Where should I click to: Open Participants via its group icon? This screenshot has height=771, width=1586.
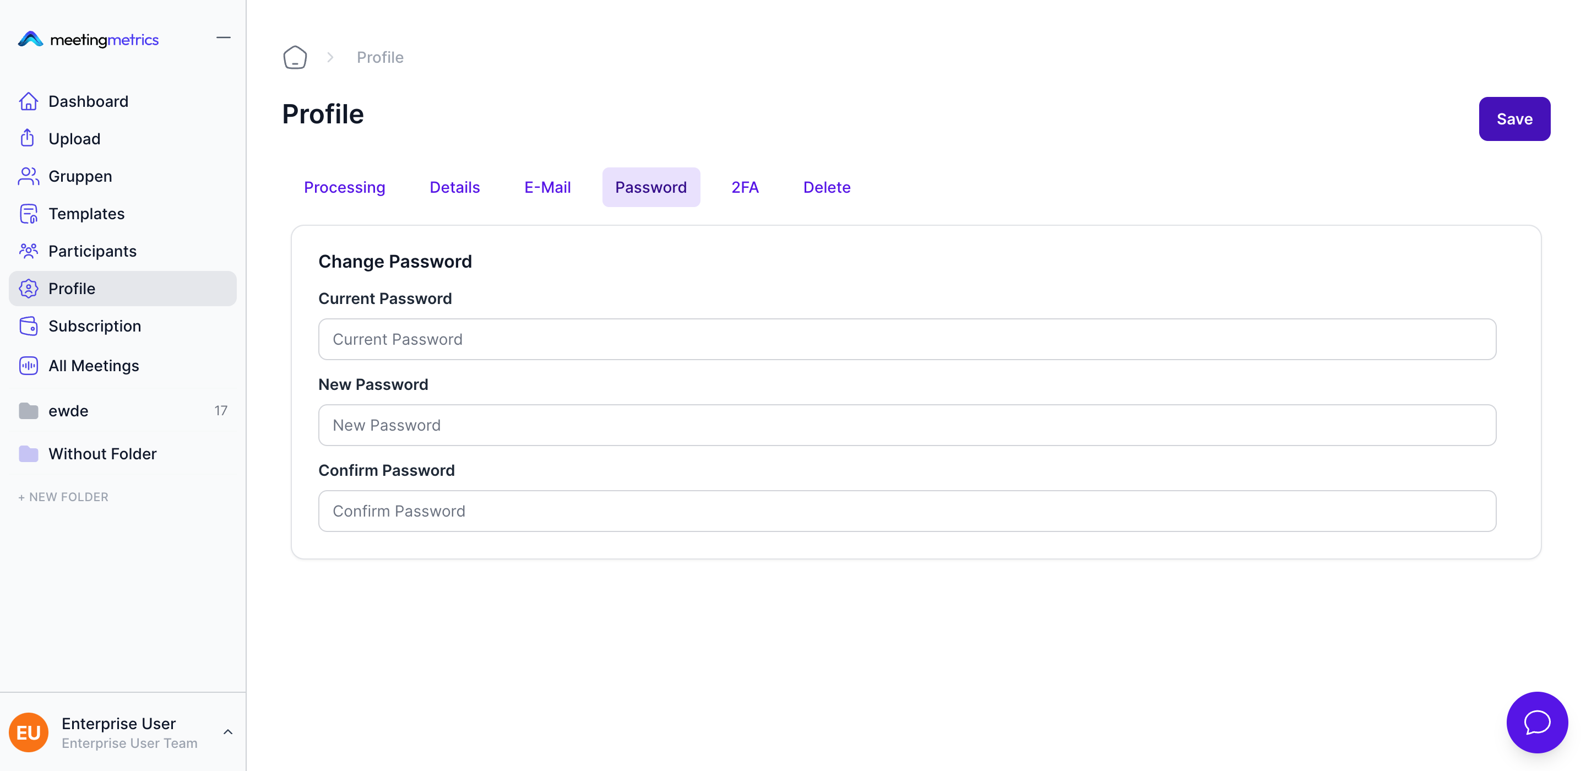(x=28, y=251)
